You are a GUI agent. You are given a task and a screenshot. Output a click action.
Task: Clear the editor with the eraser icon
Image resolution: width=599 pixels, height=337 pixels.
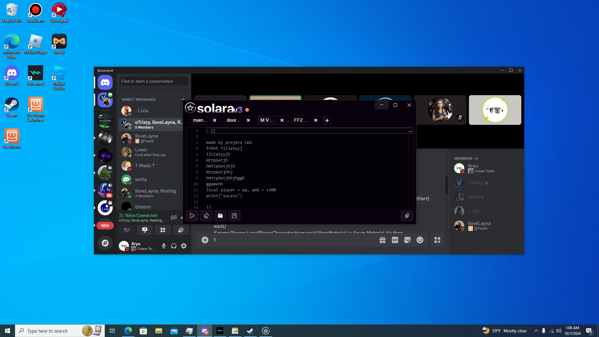point(206,216)
